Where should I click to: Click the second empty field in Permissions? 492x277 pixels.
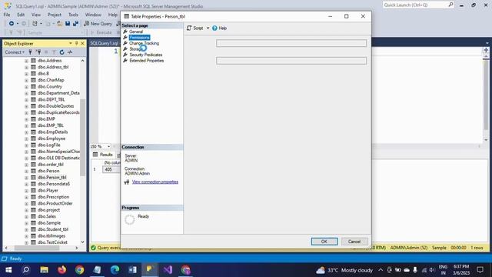291,61
